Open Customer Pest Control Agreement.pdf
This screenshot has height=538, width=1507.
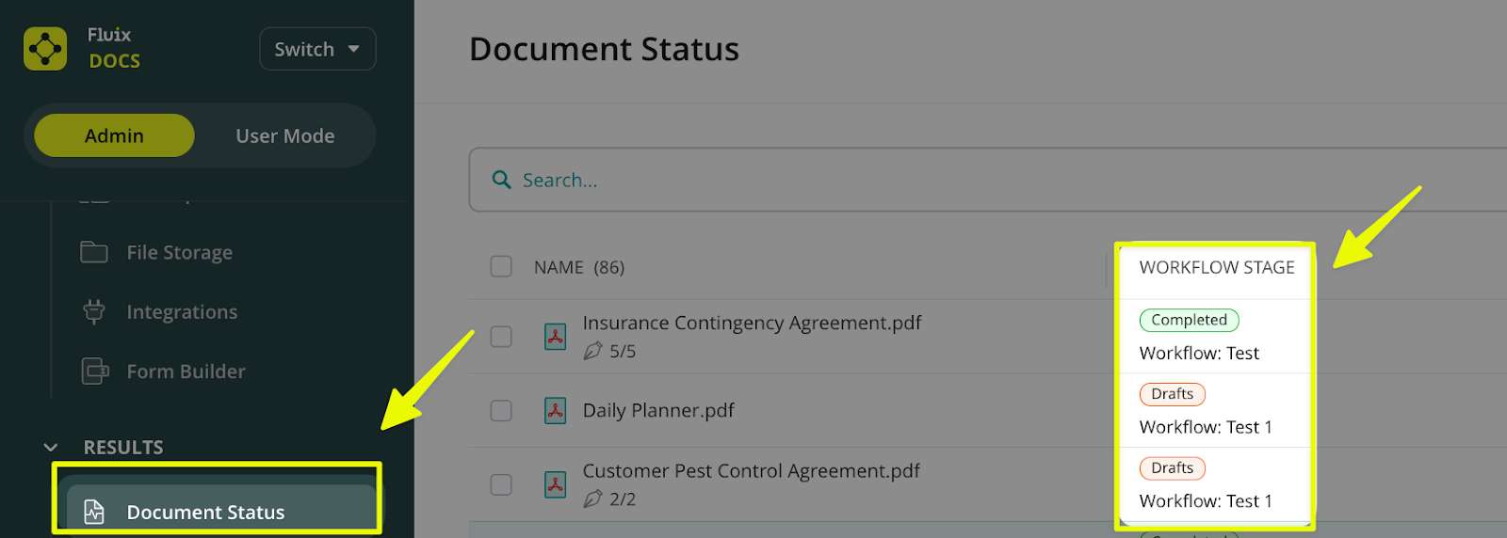click(x=751, y=471)
